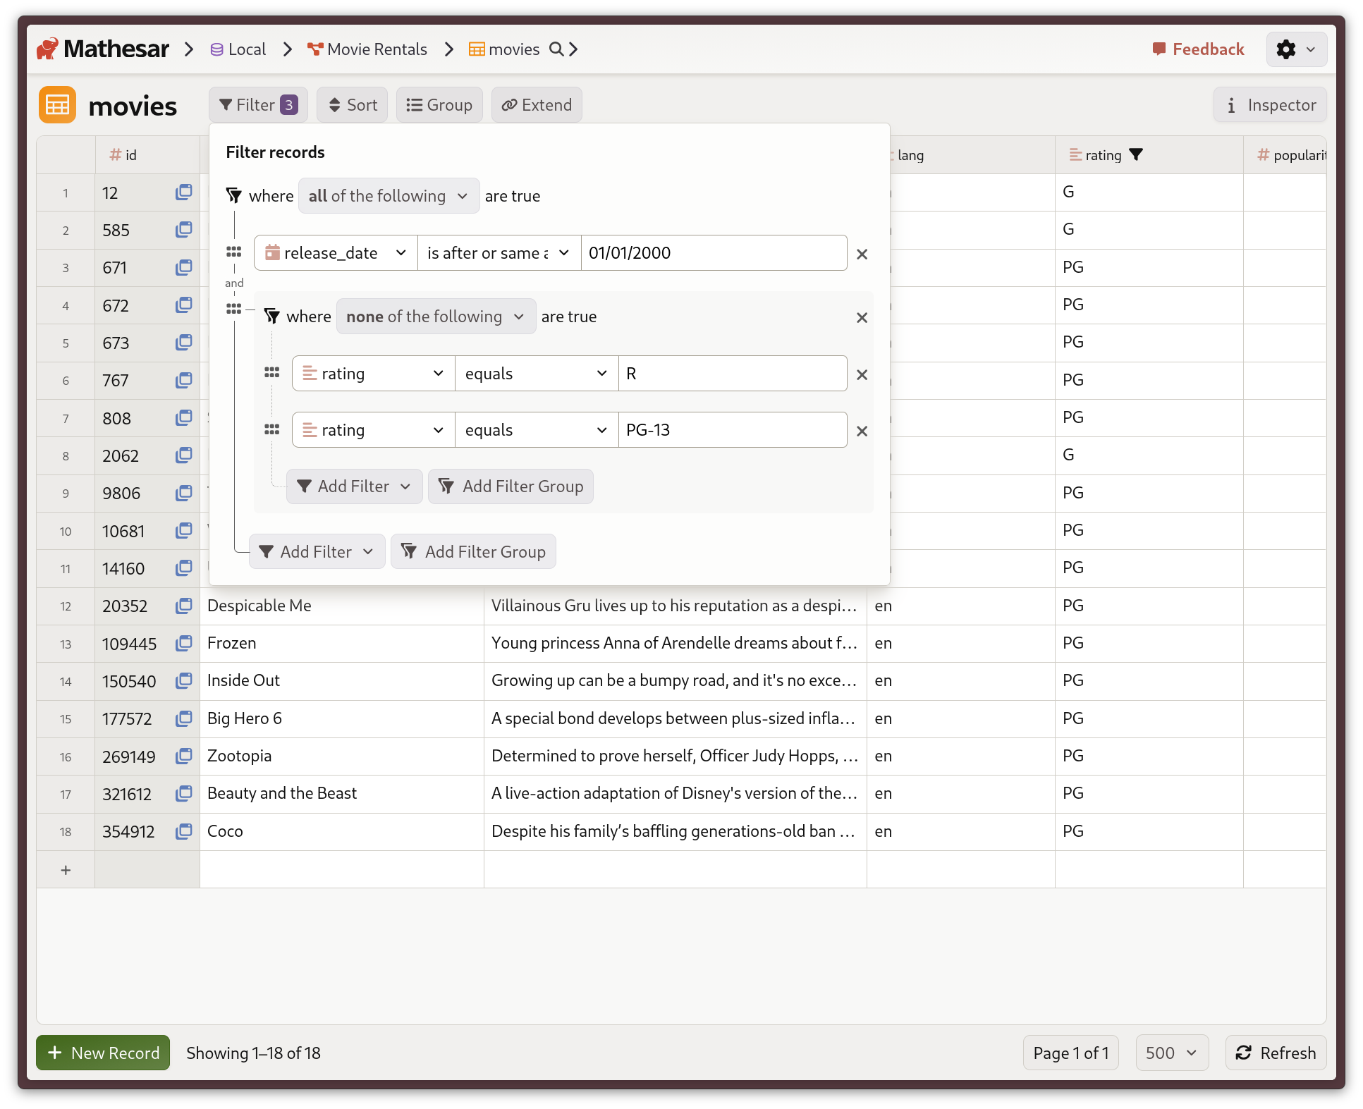Copy the record link for id 12
Viewport: 1363px width, 1109px height.
pyautogui.click(x=183, y=192)
